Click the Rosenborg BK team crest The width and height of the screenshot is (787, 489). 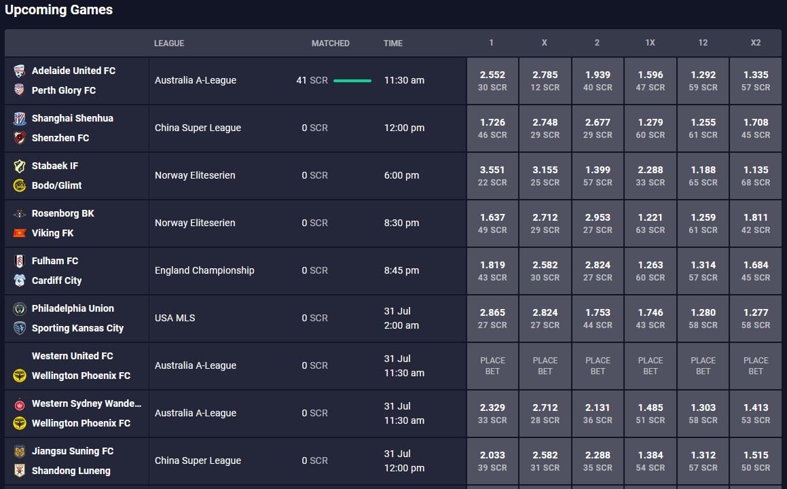[20, 214]
